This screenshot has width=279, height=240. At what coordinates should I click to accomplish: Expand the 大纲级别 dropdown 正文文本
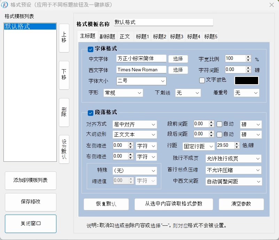click(135, 135)
